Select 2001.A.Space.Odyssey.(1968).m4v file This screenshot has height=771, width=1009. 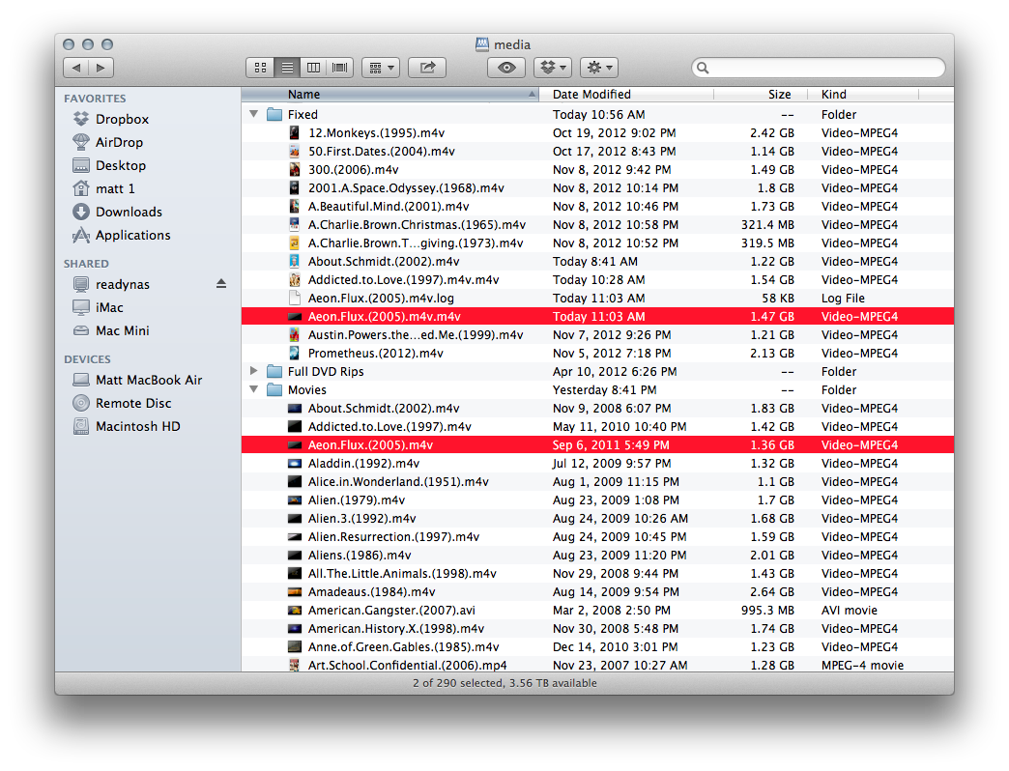[x=598, y=187]
